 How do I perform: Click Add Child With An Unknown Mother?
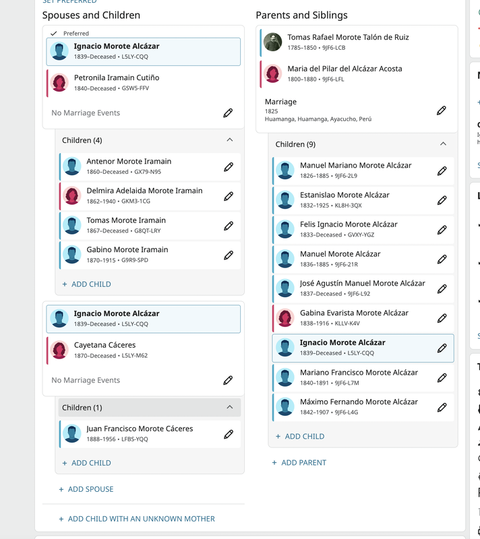137,519
